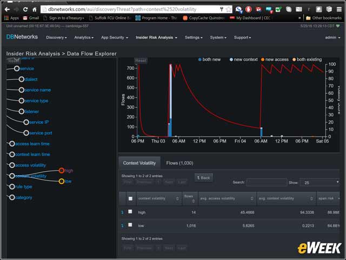This screenshot has width=346, height=260.
Task: Sort by avg. access volatility column
Action: pyautogui.click(x=227, y=199)
